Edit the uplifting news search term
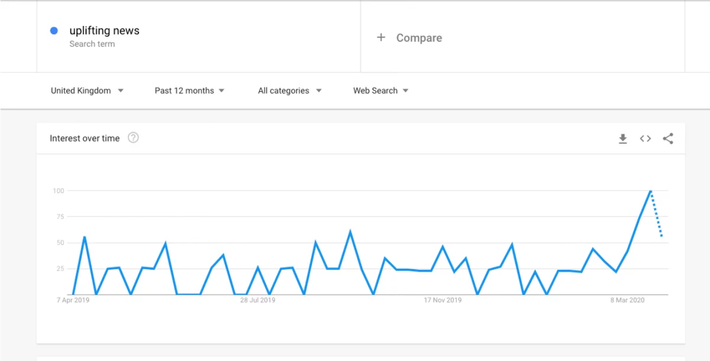 click(104, 31)
